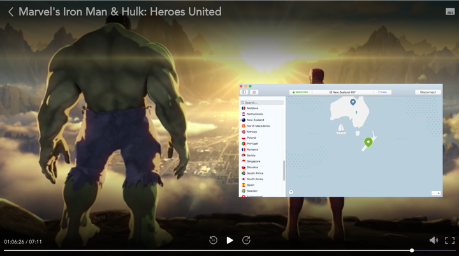Click the elapsed time display 01:06:26
The height and width of the screenshot is (256, 459).
pyautogui.click(x=14, y=242)
